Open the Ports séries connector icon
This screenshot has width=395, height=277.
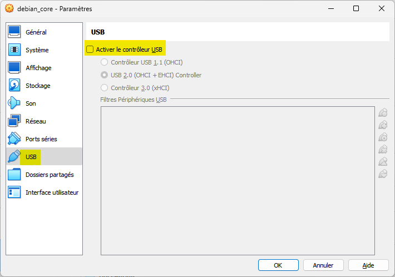coord(14,138)
